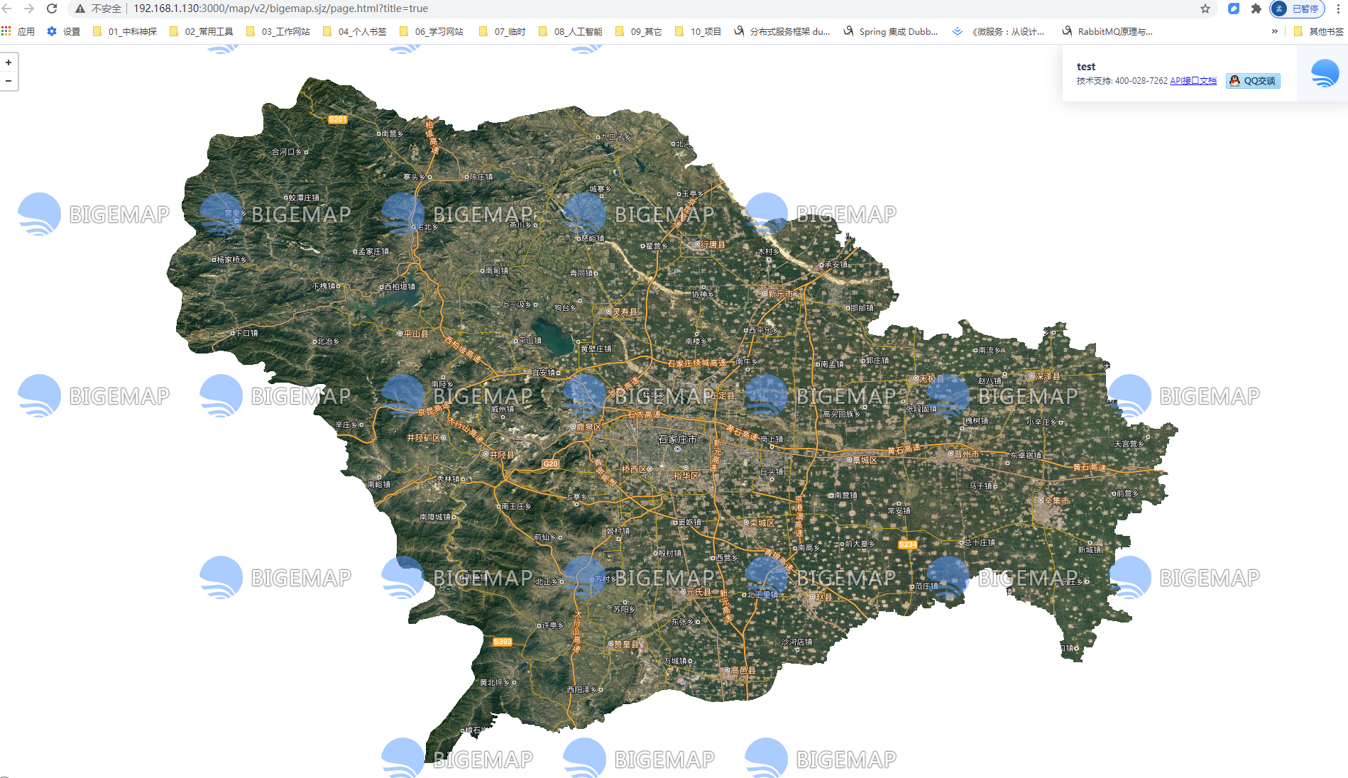This screenshot has height=778, width=1348.
Task: Open the blue tag extension icon
Action: [x=1234, y=9]
